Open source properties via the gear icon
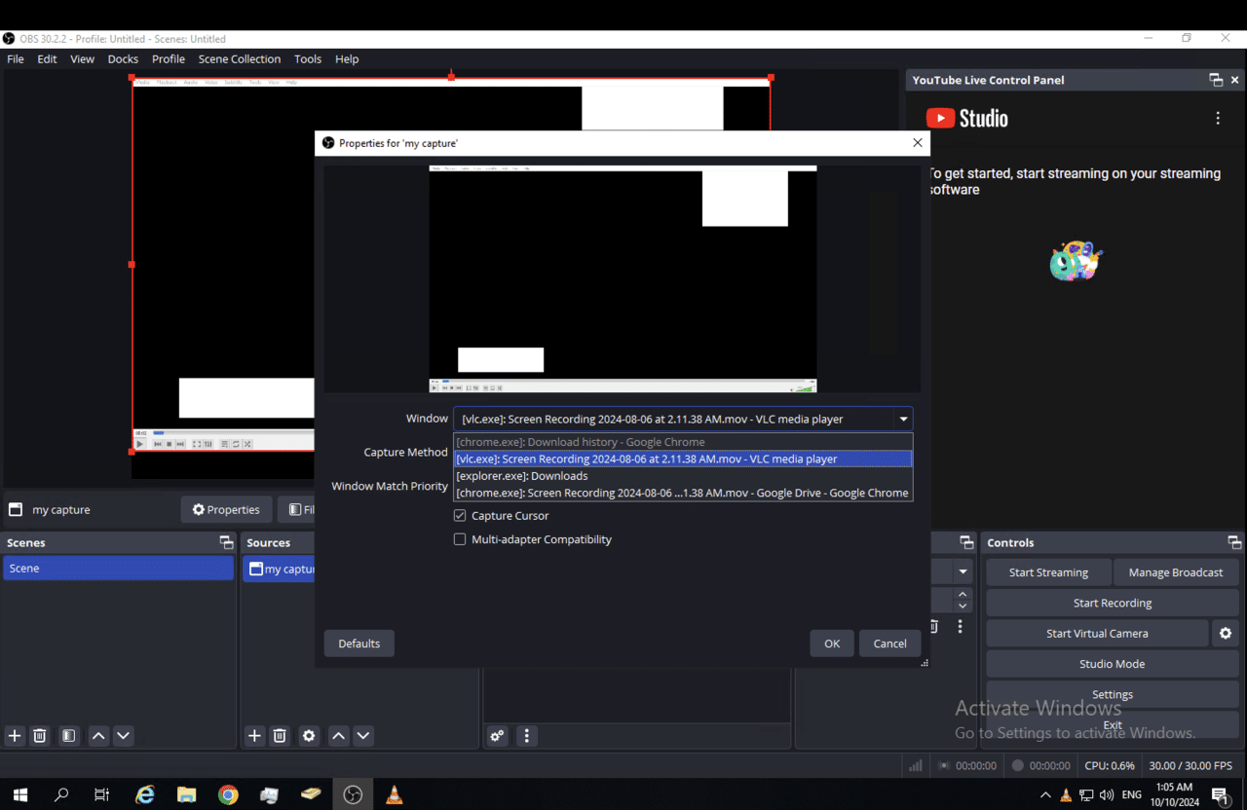The height and width of the screenshot is (810, 1247). click(x=309, y=736)
